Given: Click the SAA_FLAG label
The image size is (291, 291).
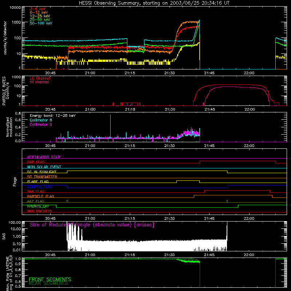Looking at the screenshot, I should [x=36, y=191].
